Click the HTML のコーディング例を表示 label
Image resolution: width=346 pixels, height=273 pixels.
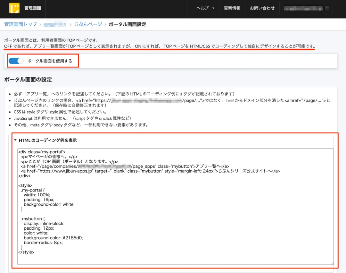[48, 140]
